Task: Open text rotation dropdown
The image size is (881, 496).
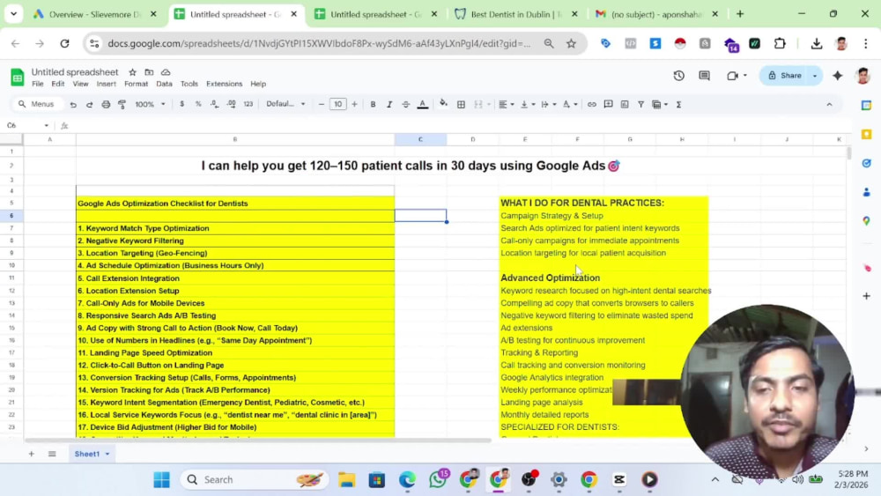Action: 570,105
